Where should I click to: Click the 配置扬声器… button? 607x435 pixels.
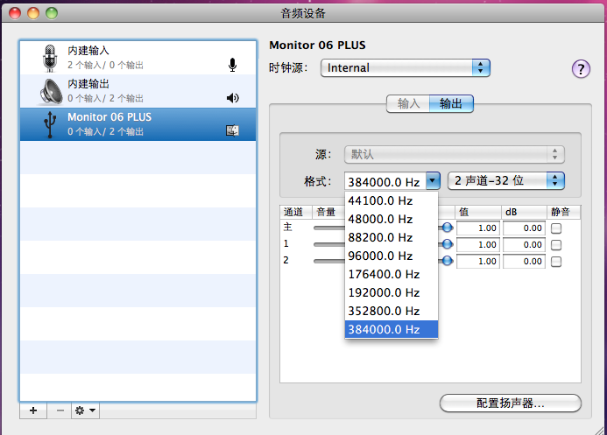pos(511,403)
